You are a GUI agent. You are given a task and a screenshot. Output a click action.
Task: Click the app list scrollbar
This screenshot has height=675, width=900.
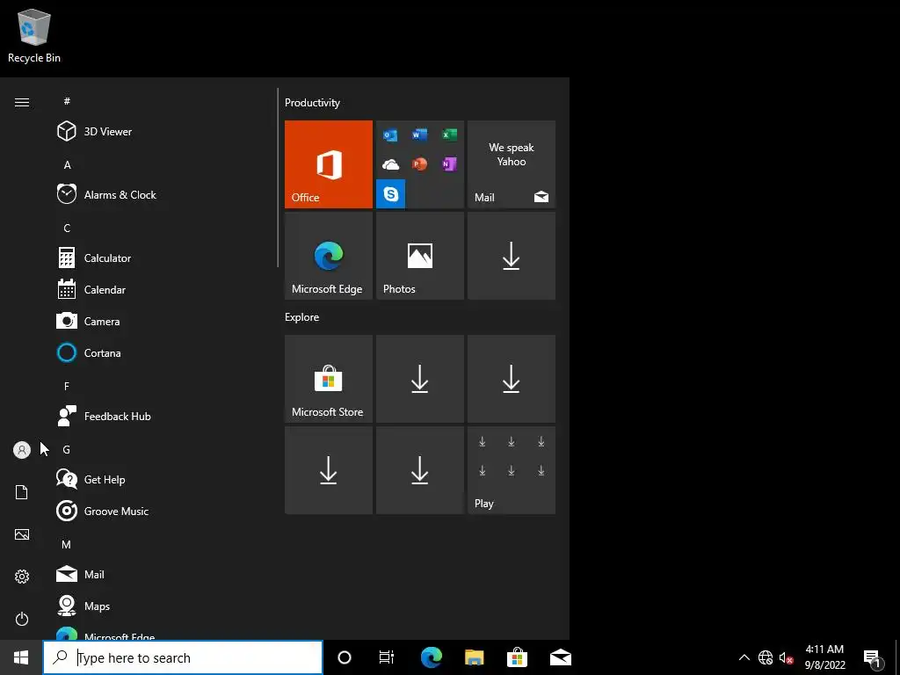pos(278,178)
